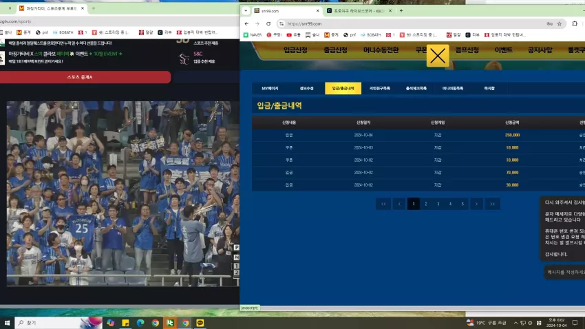
Task: Go to next page of deposit history
Action: click(x=476, y=204)
